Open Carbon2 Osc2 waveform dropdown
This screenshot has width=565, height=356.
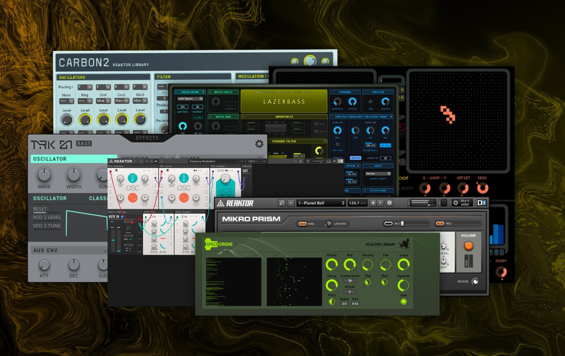pos(121,101)
